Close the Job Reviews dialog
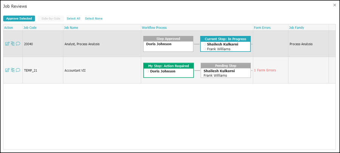 pyautogui.click(x=334, y=5)
